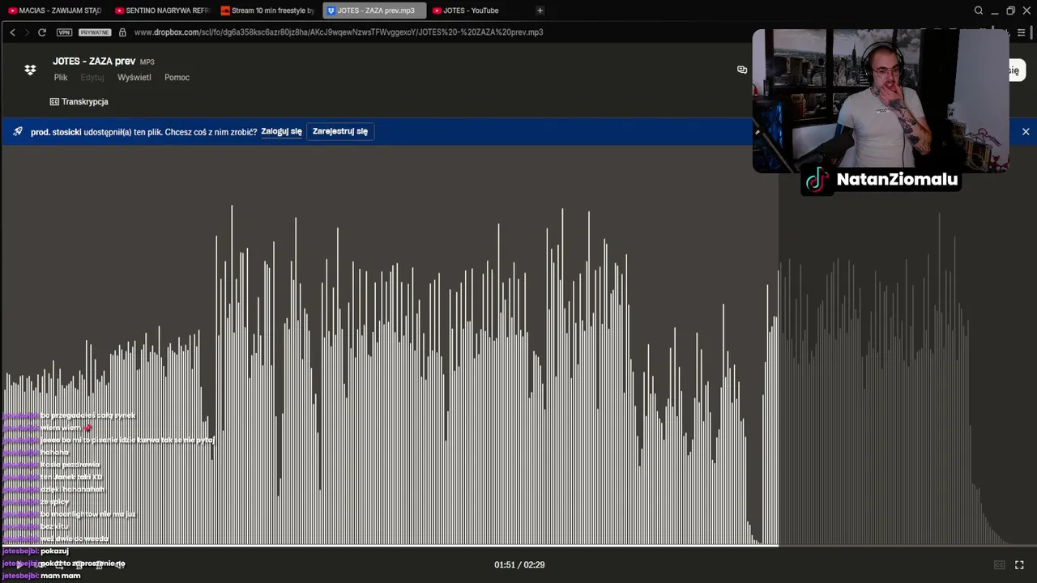Click the webcam overlay video
This screenshot has height=583, width=1037.
click(881, 101)
